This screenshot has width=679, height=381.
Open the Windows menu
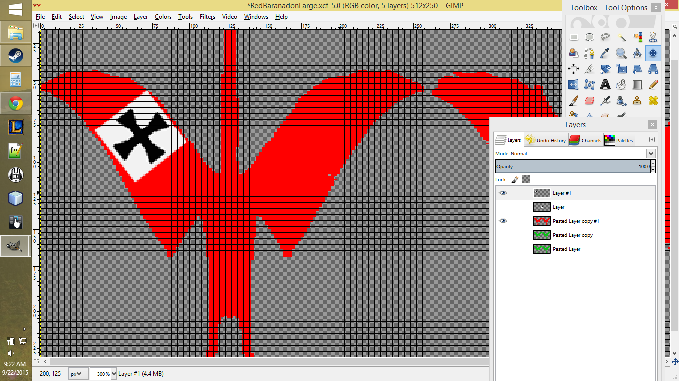click(x=256, y=16)
